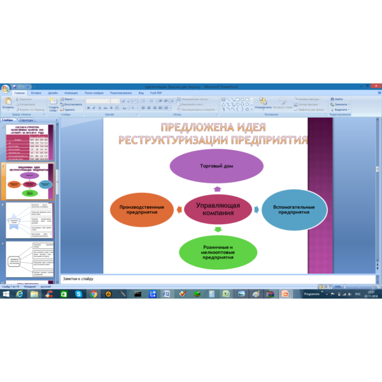Viewport: 382px width, 382px height.
Task: Open the Структура outline pane tab
Action: click(26, 120)
